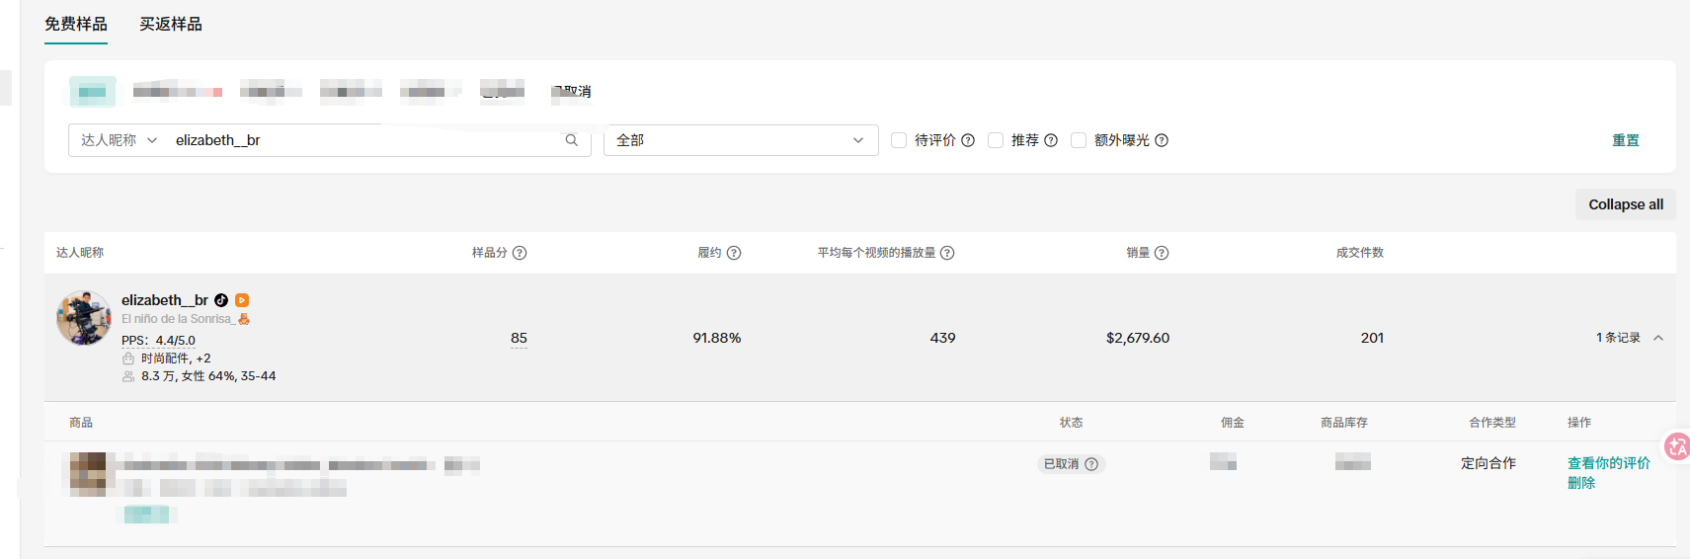Image resolution: width=1690 pixels, height=559 pixels.
Task: Open help icon beside 推荐
Action: 1051,140
